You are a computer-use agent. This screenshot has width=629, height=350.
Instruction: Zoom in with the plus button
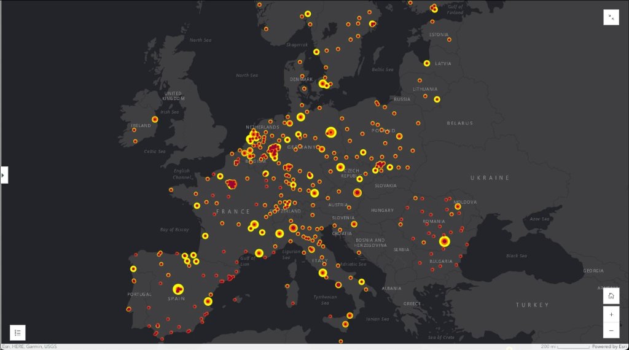[x=611, y=314]
